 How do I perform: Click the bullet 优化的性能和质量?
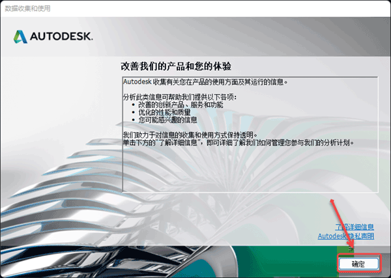coord(164,113)
